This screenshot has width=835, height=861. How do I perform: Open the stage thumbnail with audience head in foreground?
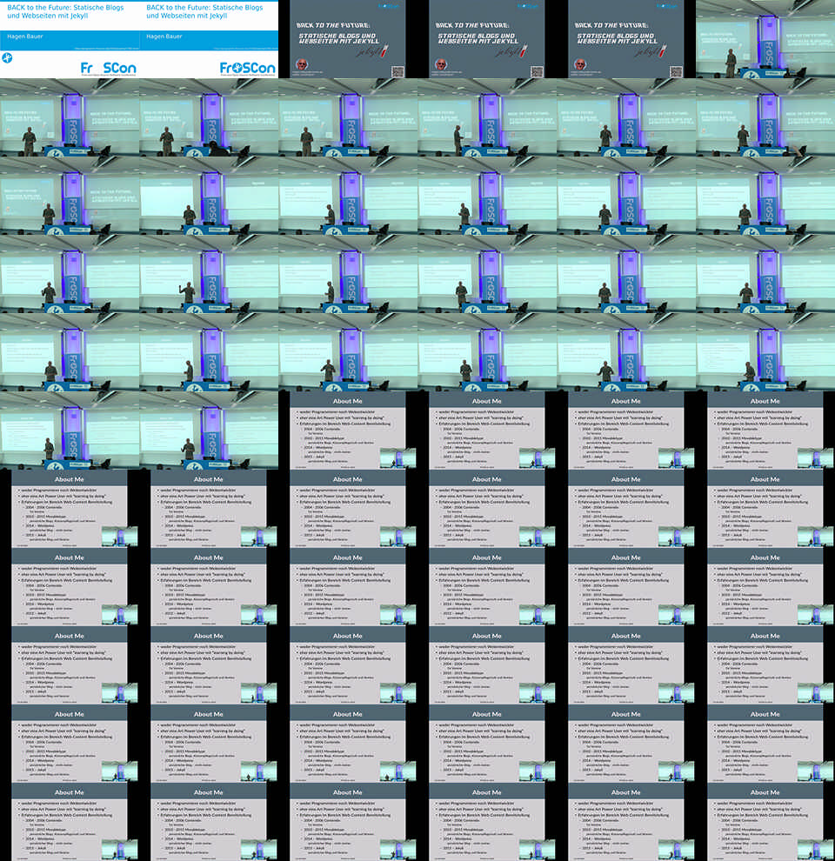(x=209, y=117)
